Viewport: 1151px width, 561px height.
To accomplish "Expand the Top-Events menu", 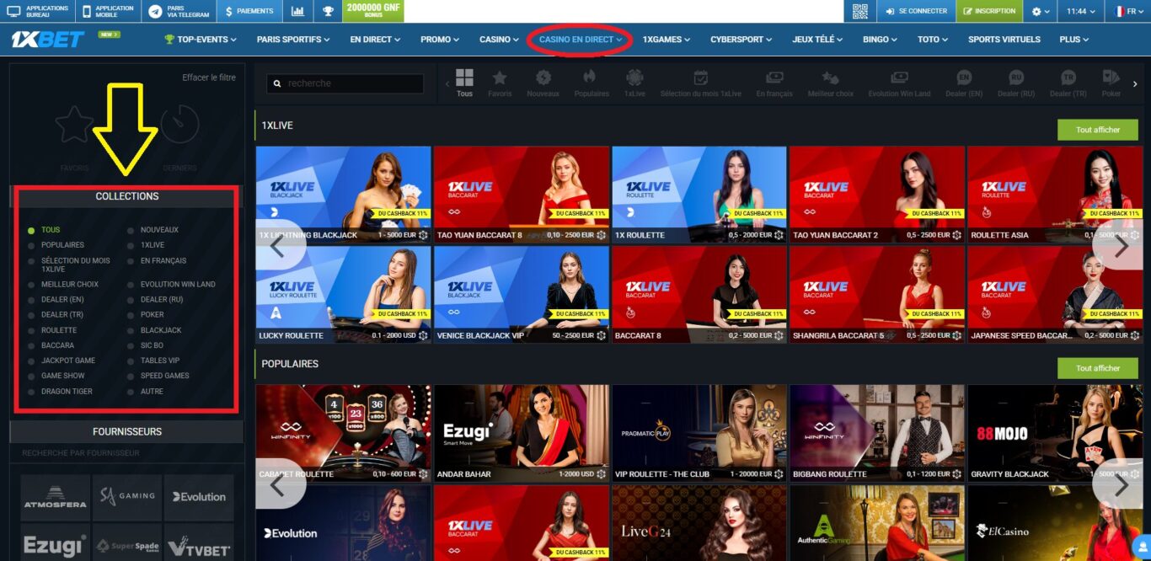I will [201, 40].
